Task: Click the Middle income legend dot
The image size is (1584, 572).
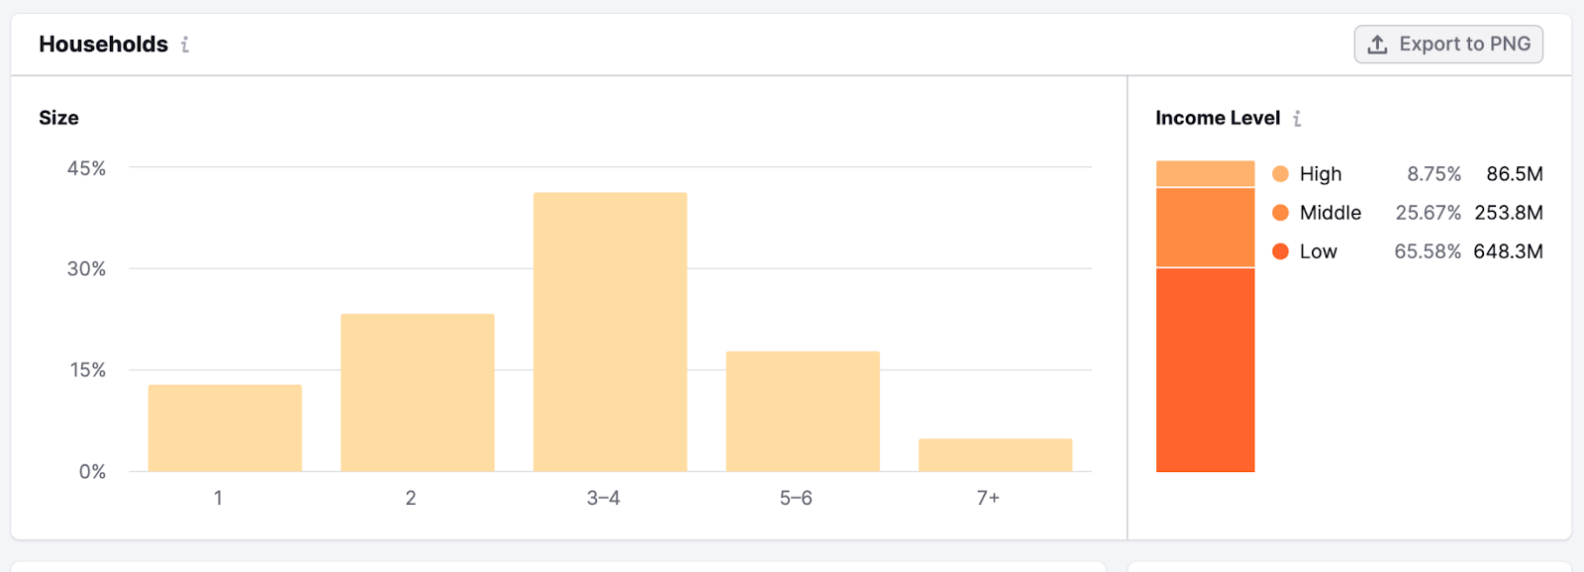Action: tap(1280, 213)
